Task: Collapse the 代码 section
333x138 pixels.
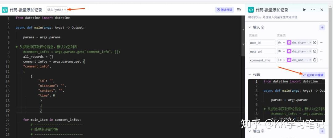Action: pos(250,75)
